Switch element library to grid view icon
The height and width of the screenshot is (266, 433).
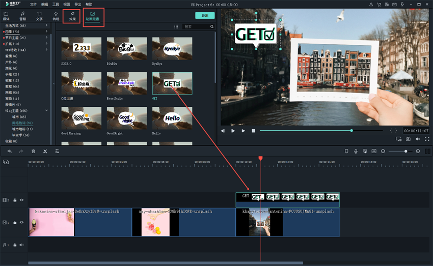click(176, 26)
